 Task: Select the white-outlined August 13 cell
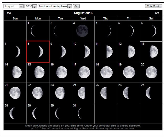pos(151,52)
